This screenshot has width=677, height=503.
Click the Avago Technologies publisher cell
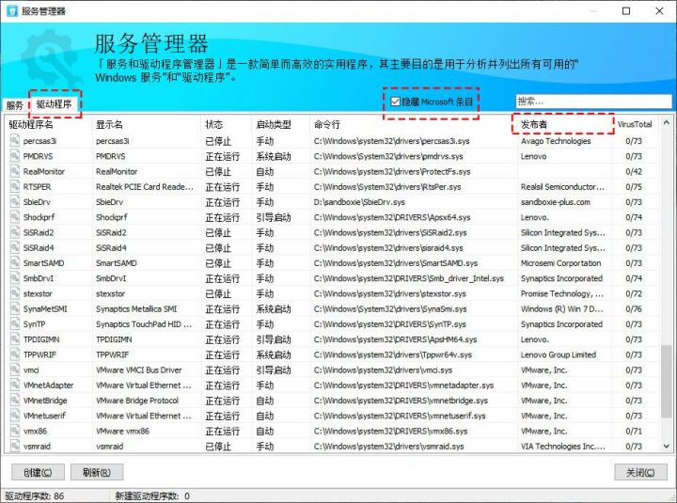click(x=556, y=141)
